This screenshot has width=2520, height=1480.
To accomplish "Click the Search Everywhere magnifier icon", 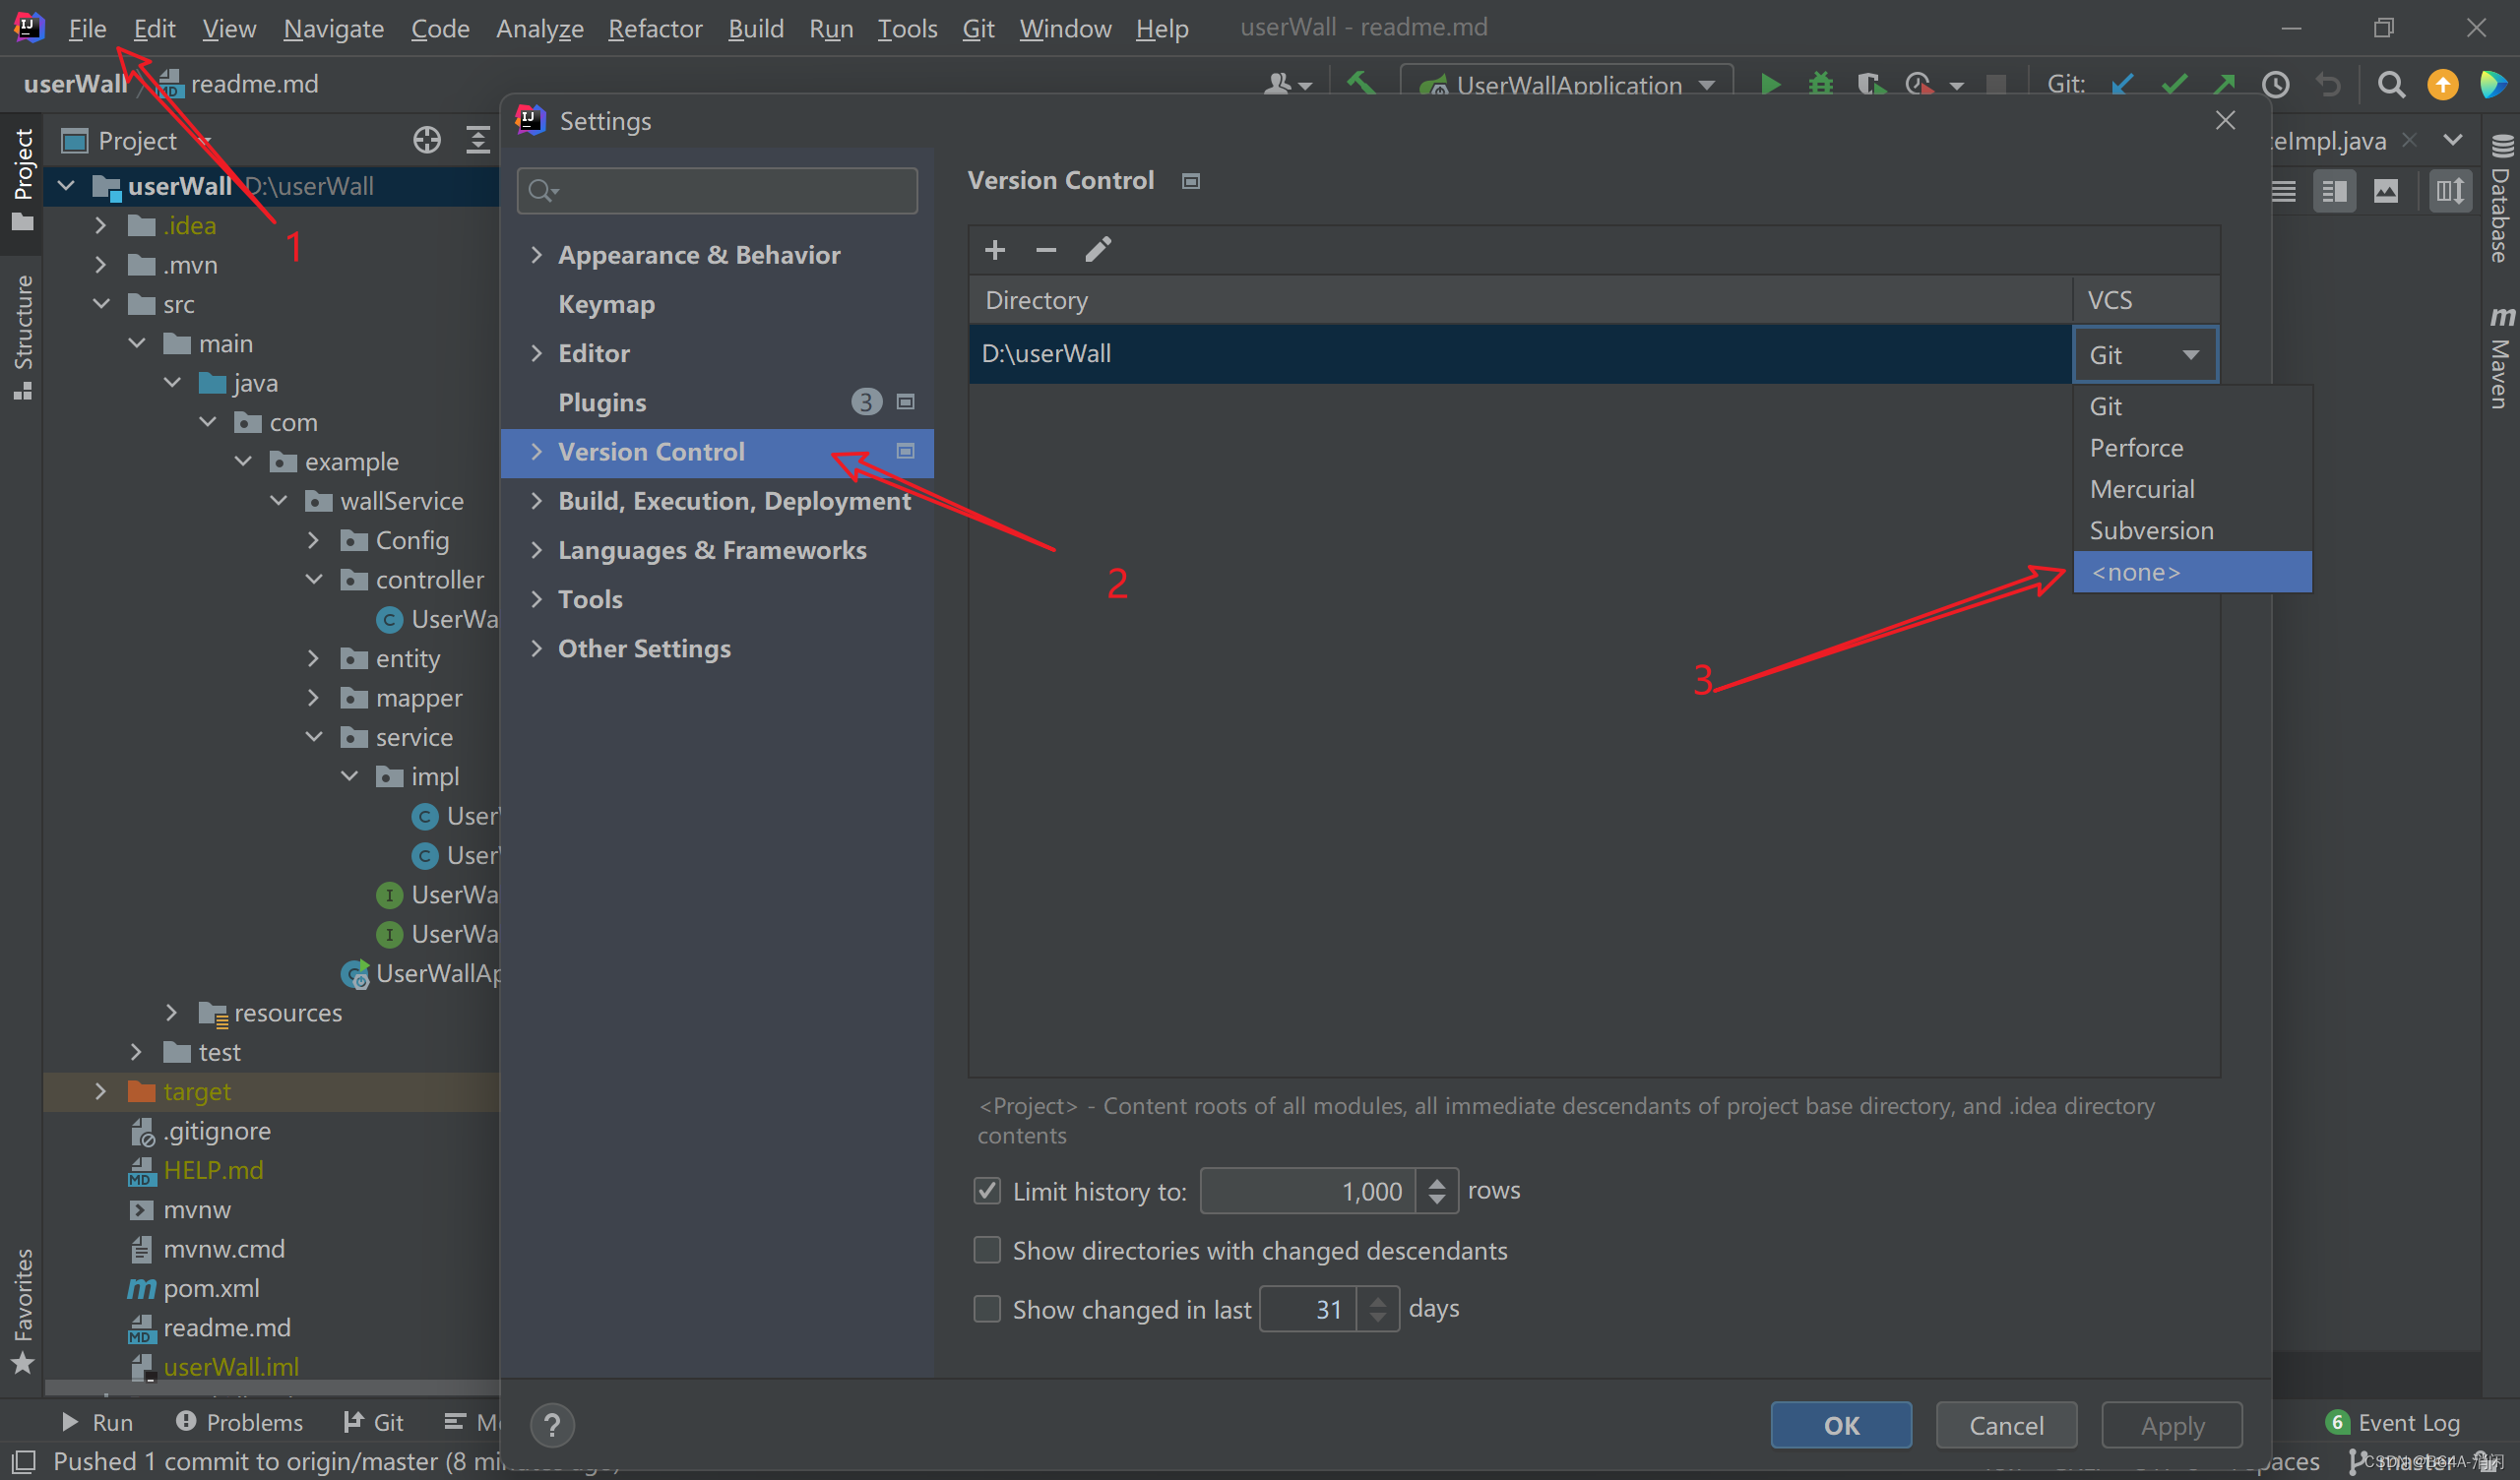I will pyautogui.click(x=2391, y=84).
